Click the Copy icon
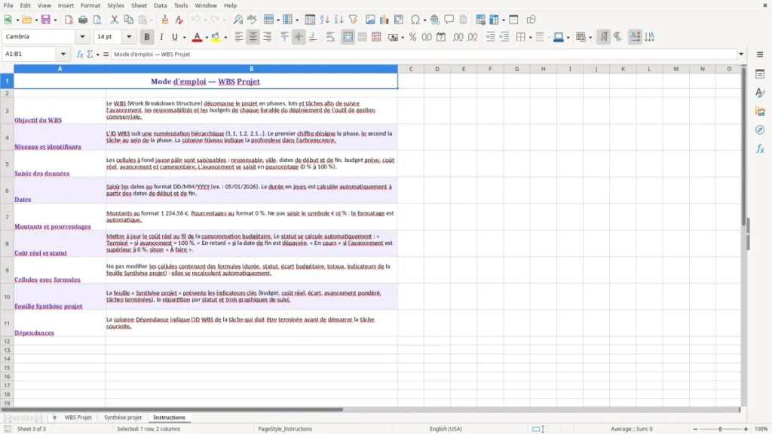772x434 pixels. point(128,20)
